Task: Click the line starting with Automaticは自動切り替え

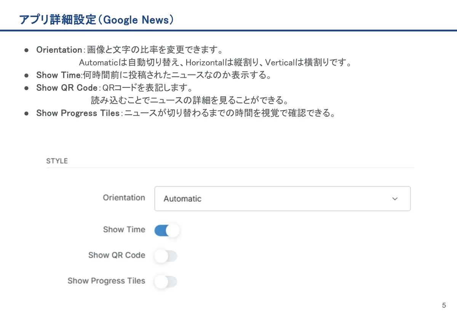Action: pyautogui.click(x=215, y=62)
